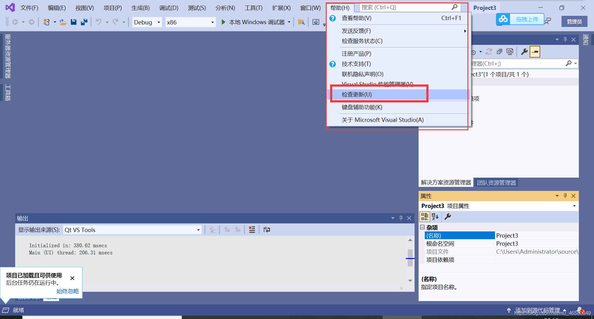Viewport: 594px width, 319px height.
Task: Open the 文件(F) menu
Action: [29, 8]
